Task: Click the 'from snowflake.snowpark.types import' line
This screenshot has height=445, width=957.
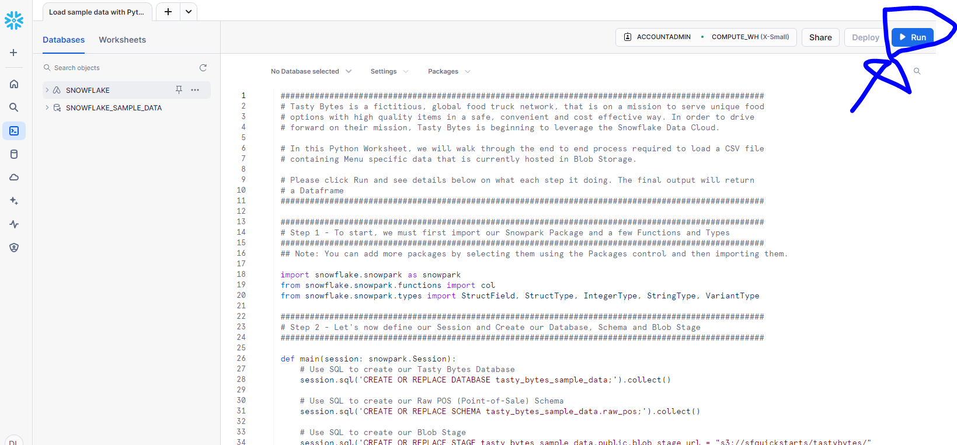Action: 520,296
